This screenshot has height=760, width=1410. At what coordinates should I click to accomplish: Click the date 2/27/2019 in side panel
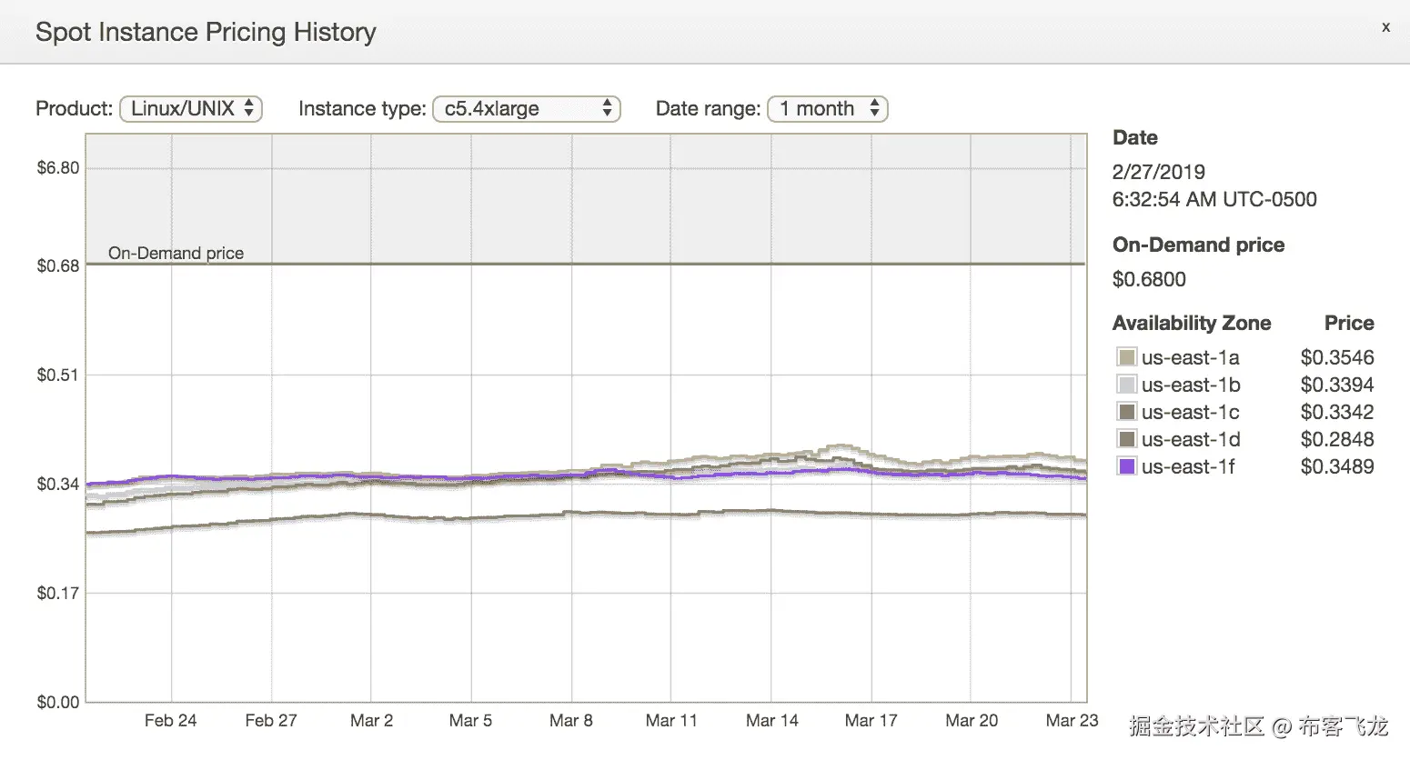pyautogui.click(x=1159, y=172)
